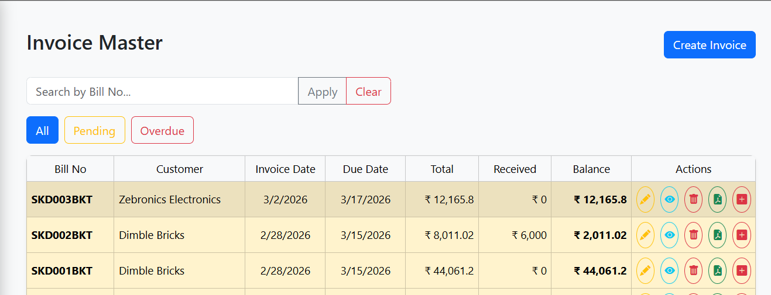
Task: Filter invoices by Overdue status
Action: tap(162, 130)
